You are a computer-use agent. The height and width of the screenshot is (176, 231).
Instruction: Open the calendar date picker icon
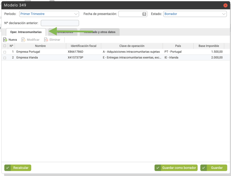click(x=144, y=14)
